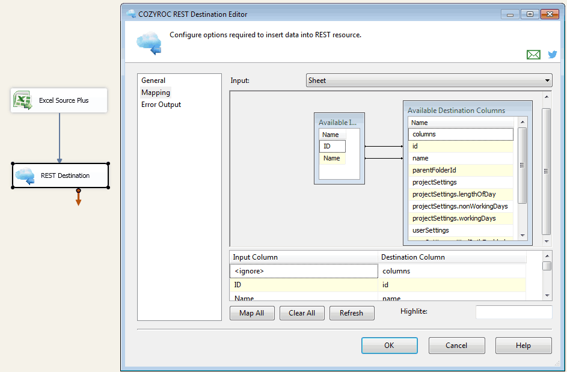
Task: Click the destination columns list scrollbar thumb
Action: 522,165
